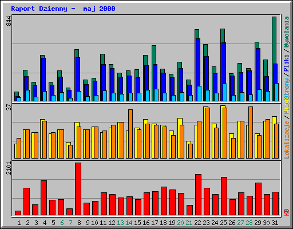This screenshot has width=293, height=229.
Task: Select the yellow bar for day 25
Action: tap(223, 132)
